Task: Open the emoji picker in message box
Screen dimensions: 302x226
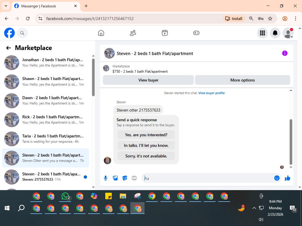Action: [x=277, y=178]
